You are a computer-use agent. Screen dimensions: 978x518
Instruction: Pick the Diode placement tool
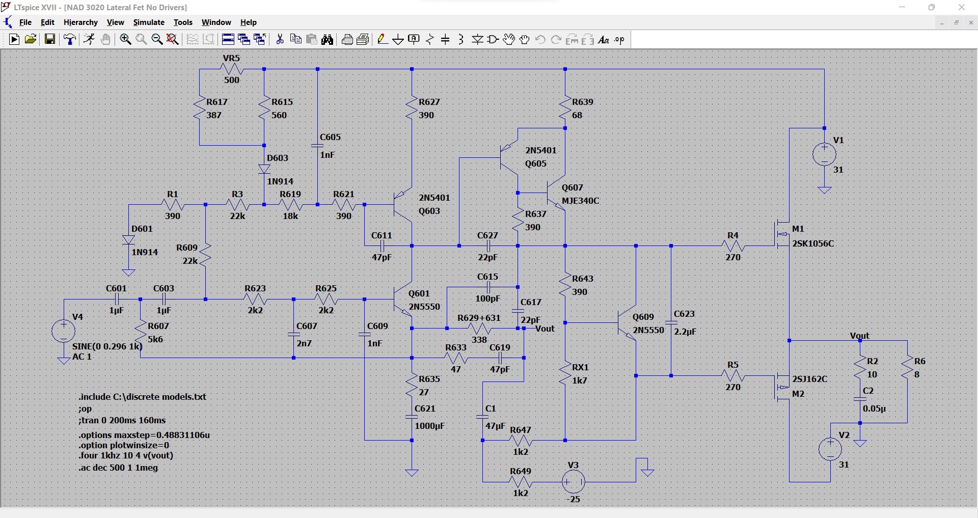[x=477, y=40]
